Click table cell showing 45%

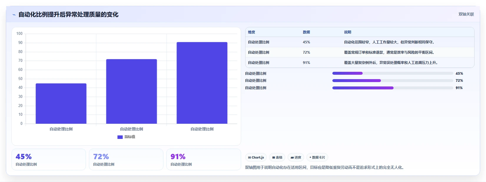306,42
